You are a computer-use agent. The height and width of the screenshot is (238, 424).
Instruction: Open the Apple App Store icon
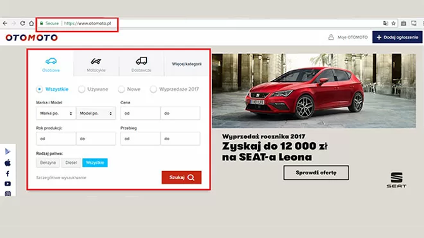click(x=8, y=163)
